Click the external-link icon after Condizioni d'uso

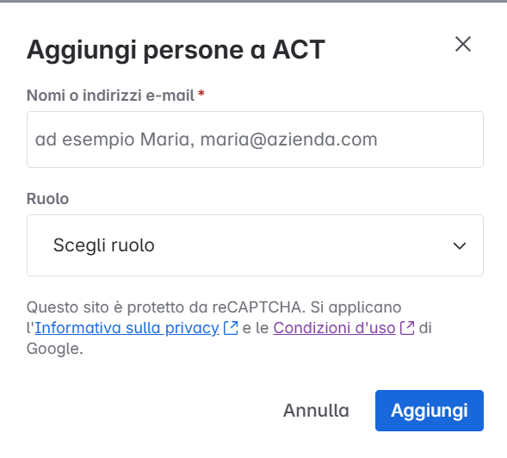[x=407, y=328]
